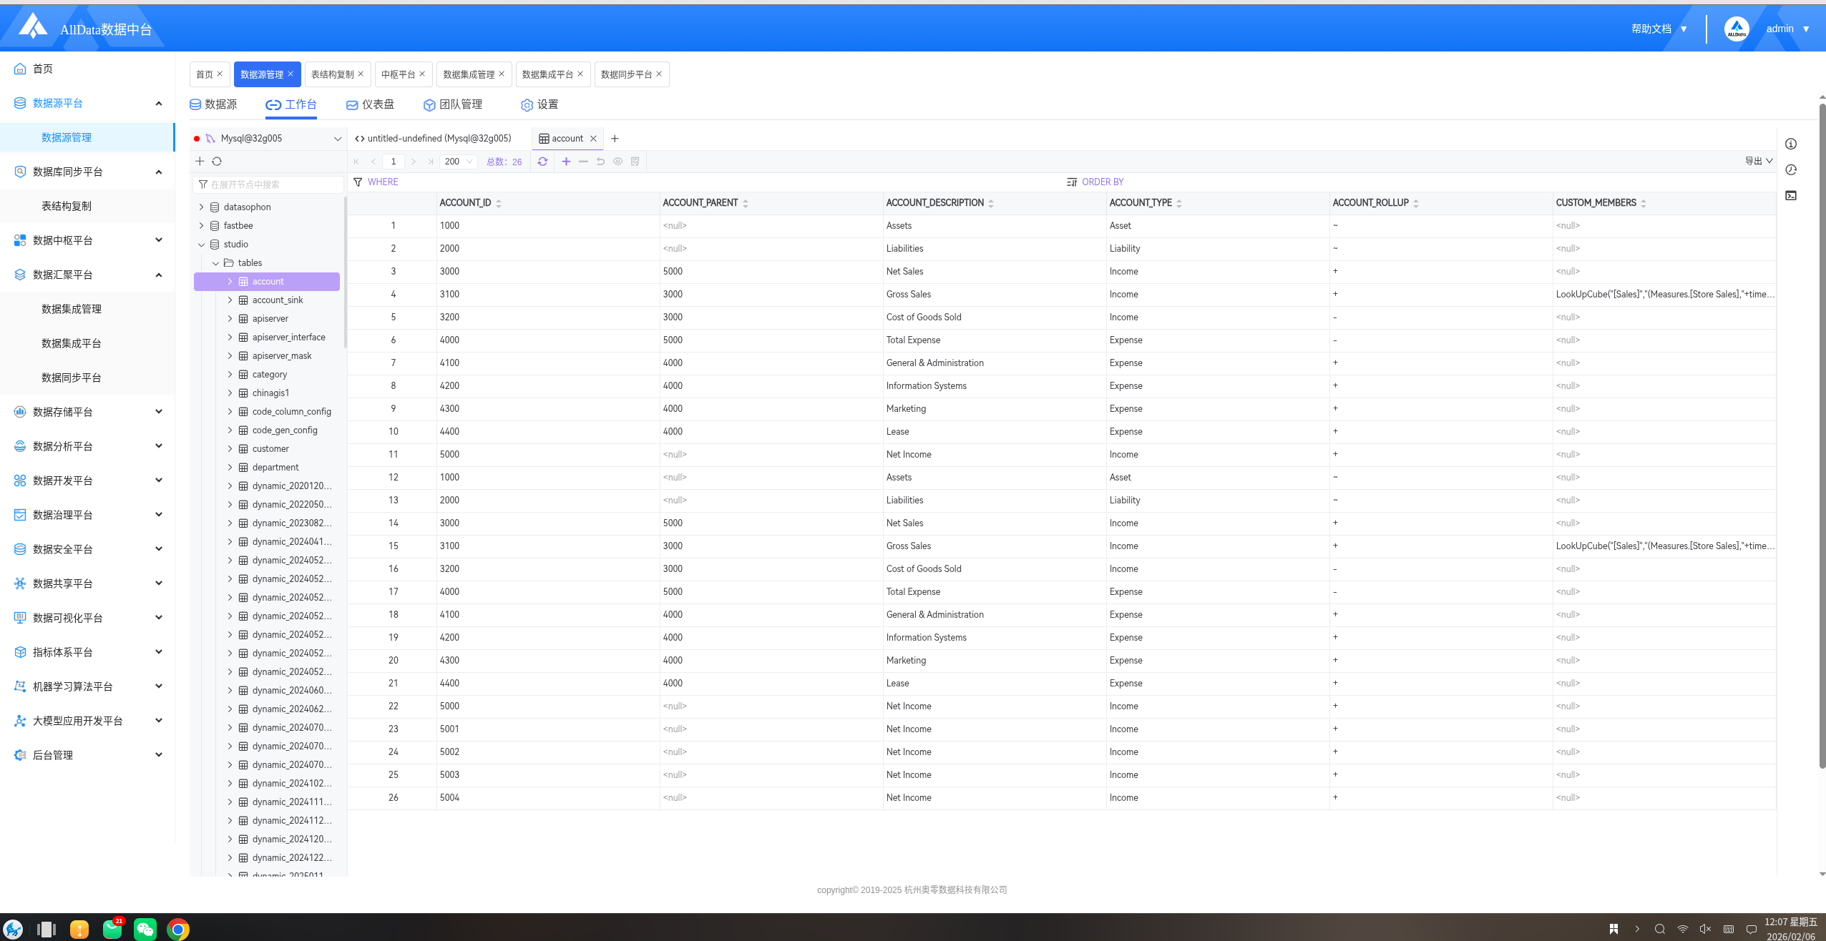Click the vertical page scrollbar

[x=1822, y=429]
